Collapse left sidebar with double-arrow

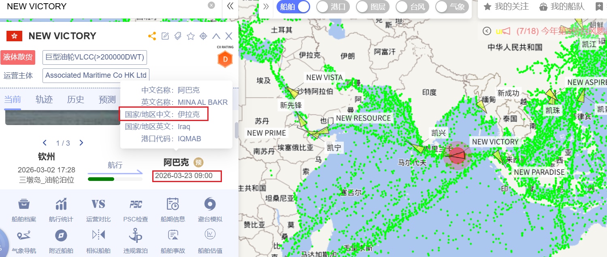click(x=230, y=6)
